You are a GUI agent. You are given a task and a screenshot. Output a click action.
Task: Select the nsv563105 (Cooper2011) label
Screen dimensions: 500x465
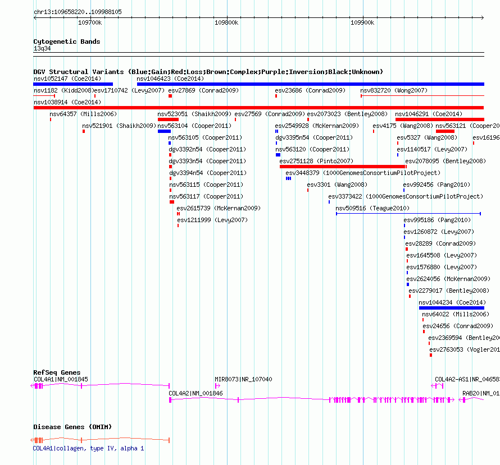[x=205, y=137]
